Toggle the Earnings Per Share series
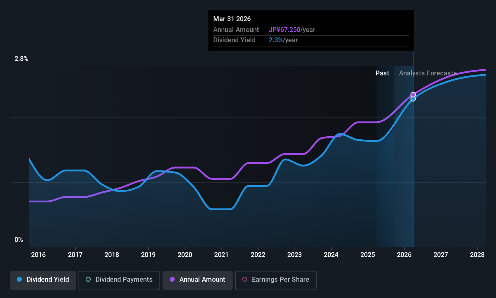Image resolution: width=496 pixels, height=298 pixels. pyautogui.click(x=275, y=280)
